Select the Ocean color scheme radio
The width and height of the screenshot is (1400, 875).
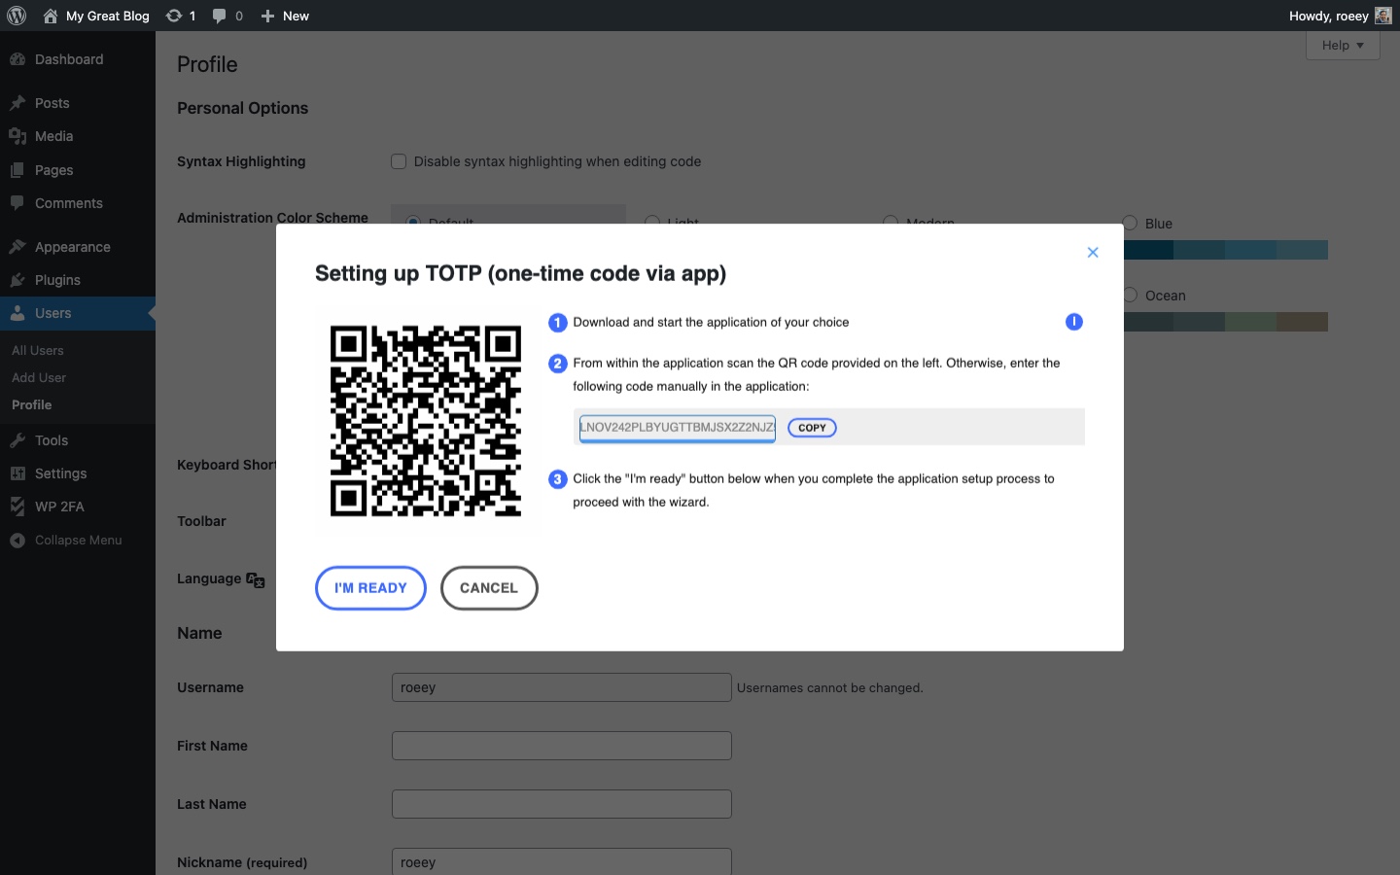coord(1130,295)
